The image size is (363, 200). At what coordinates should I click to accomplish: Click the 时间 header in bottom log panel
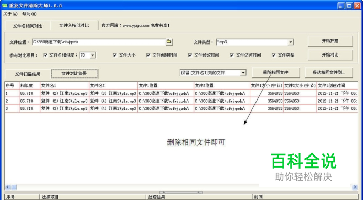[305, 197]
